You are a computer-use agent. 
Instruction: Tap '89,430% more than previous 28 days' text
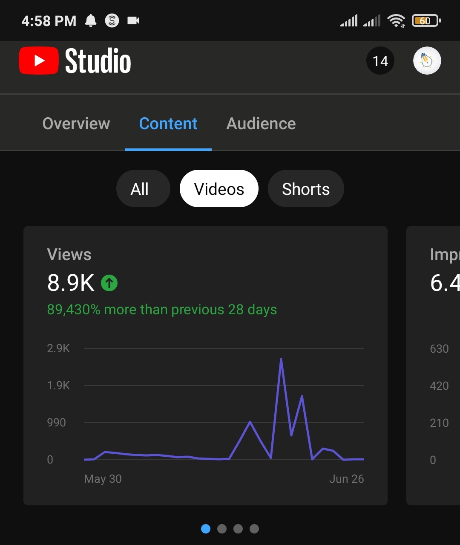click(x=162, y=310)
